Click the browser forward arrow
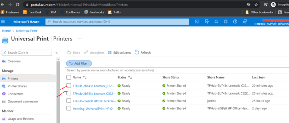 point(10,5)
